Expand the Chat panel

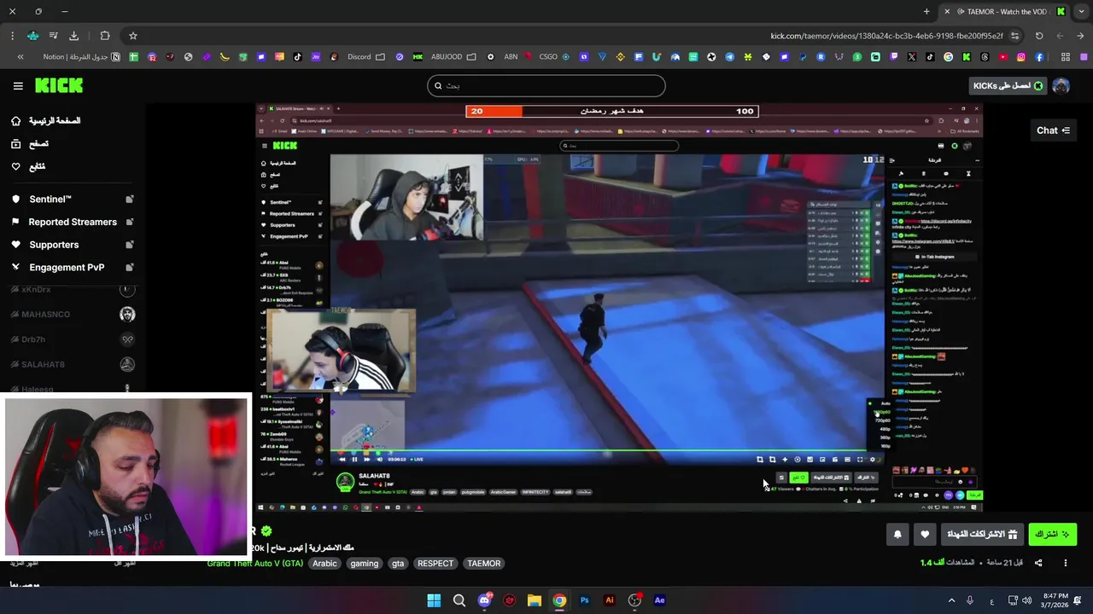(1054, 130)
